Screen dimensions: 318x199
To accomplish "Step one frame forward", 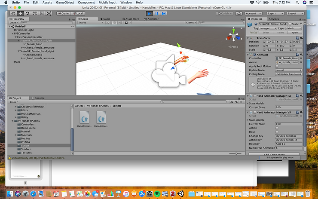I will click(163, 13).
